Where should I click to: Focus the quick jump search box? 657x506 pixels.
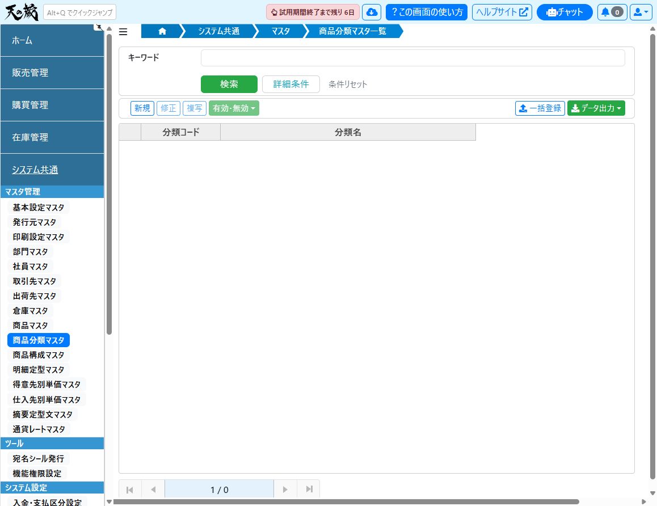(x=79, y=12)
